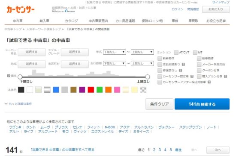Click 「試乗できる 中古車」の中古車をすべて見る link
This screenshot has width=236, height=156.
[x=62, y=150]
